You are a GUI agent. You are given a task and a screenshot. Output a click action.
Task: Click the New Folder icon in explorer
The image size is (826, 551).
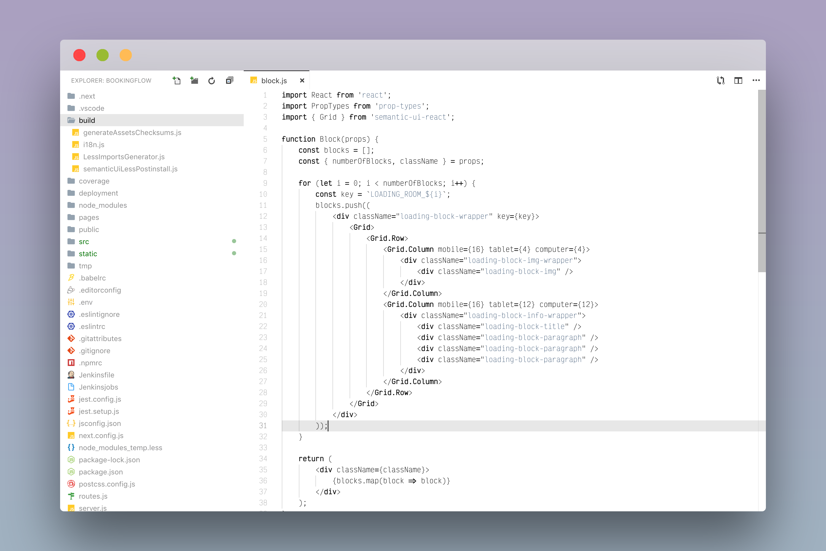194,80
